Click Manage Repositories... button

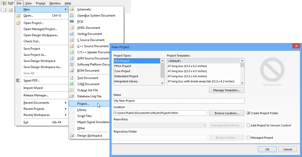coord(227,125)
